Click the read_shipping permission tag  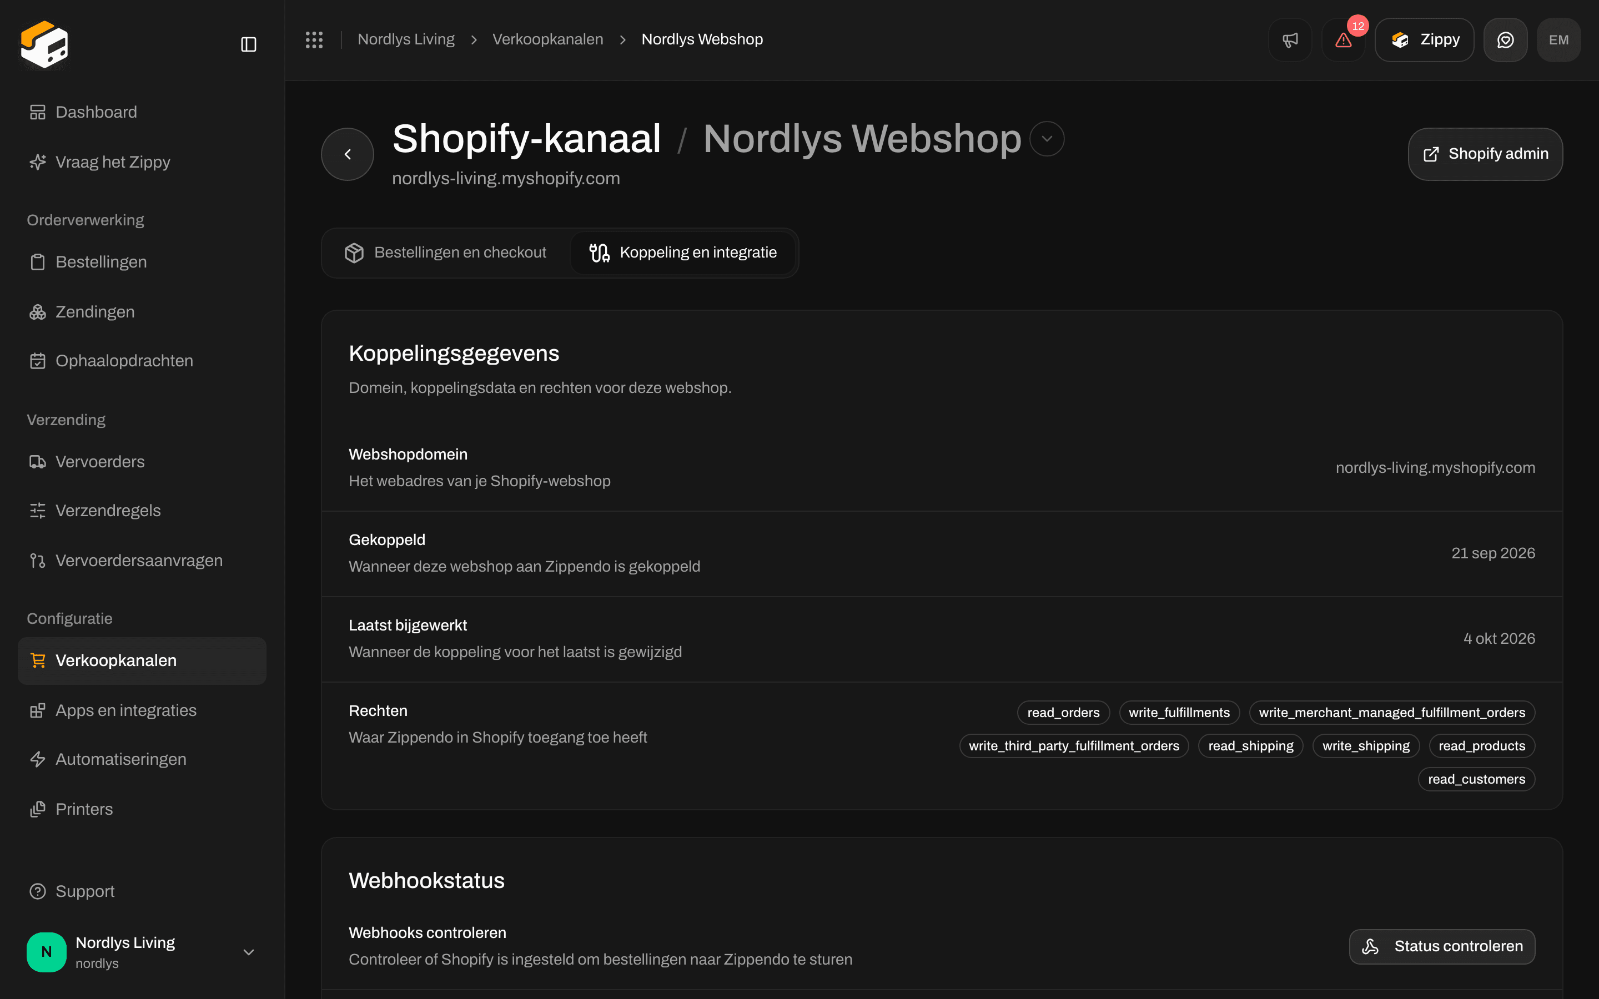(x=1250, y=745)
